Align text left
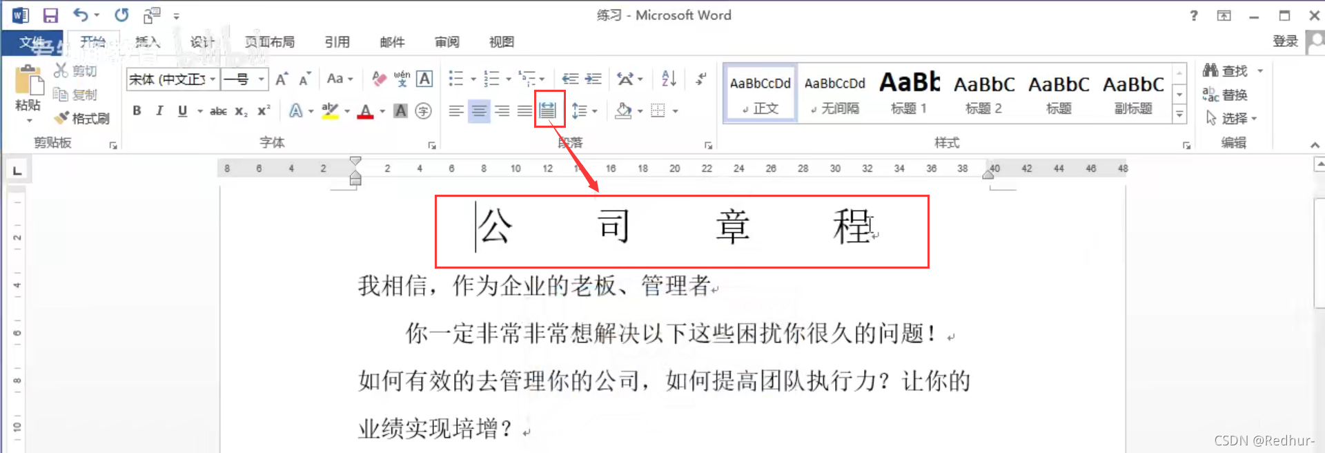The height and width of the screenshot is (453, 1325). [455, 110]
